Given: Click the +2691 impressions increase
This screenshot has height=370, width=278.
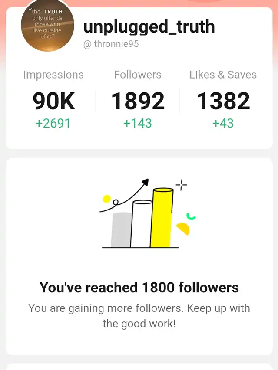Looking at the screenshot, I should tap(53, 123).
